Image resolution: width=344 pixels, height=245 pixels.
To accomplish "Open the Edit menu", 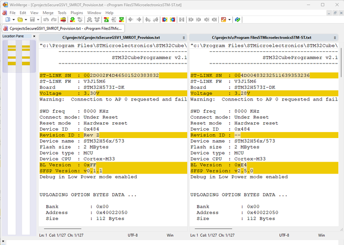I will [23, 13].
